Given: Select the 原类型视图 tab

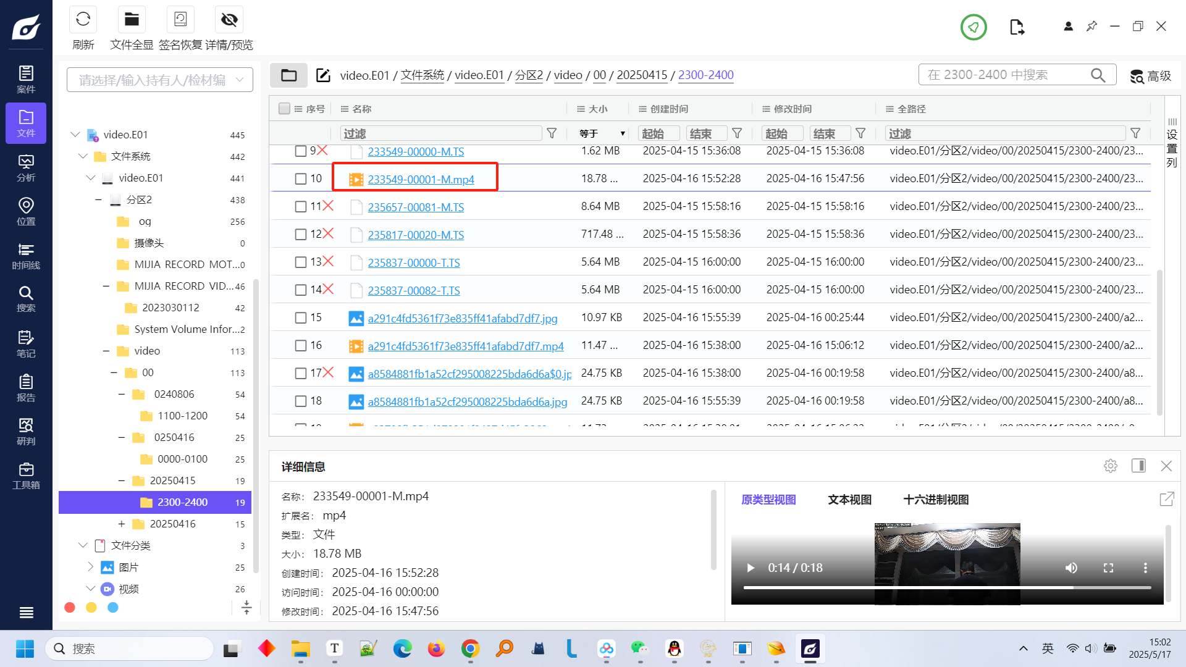Looking at the screenshot, I should point(768,500).
